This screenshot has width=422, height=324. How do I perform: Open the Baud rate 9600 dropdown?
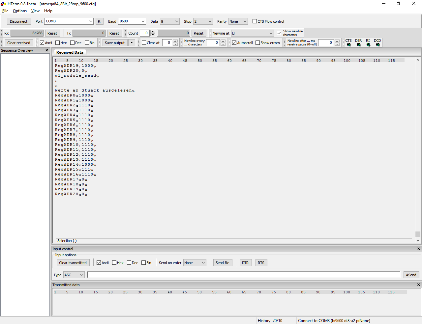[x=132, y=21]
